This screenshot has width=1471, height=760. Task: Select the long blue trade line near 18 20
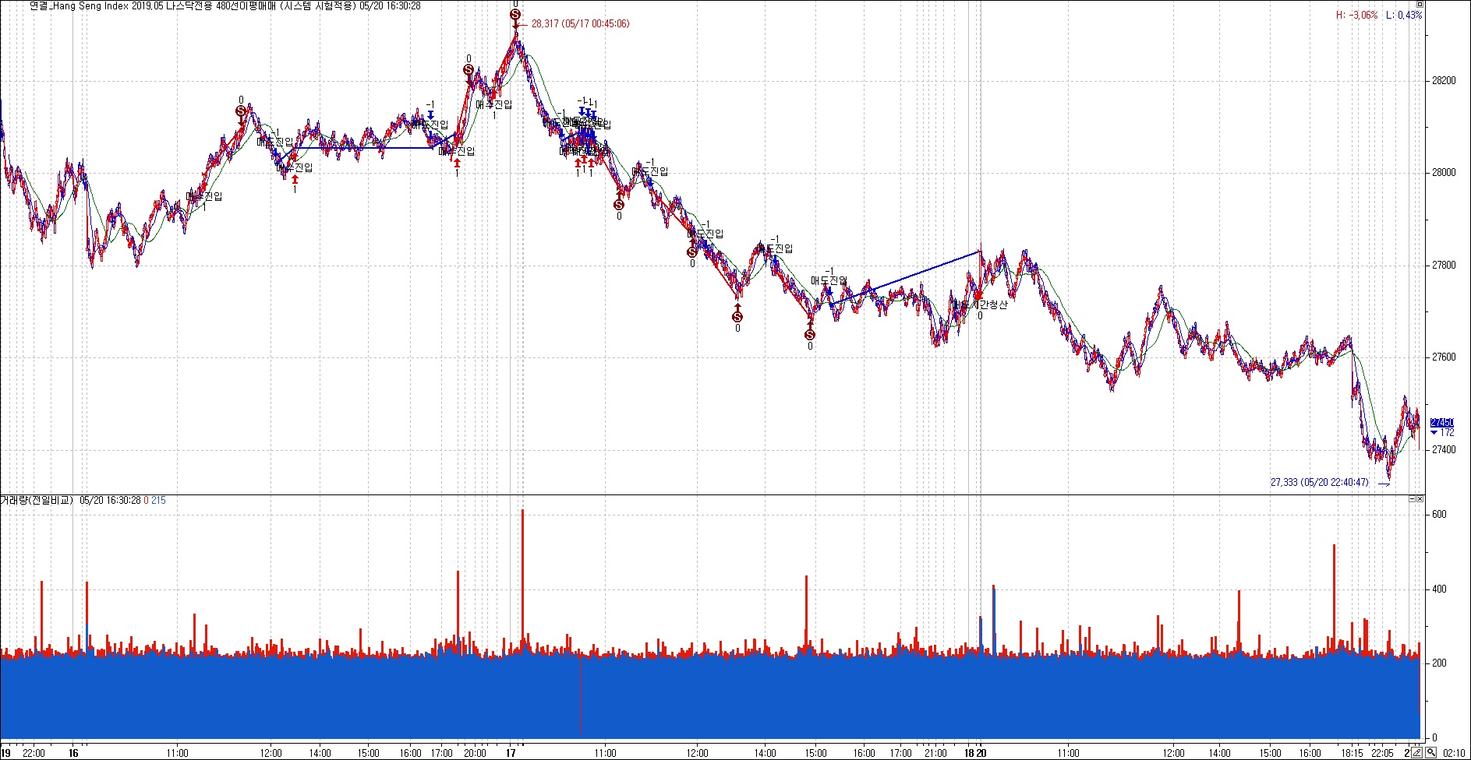click(x=904, y=278)
